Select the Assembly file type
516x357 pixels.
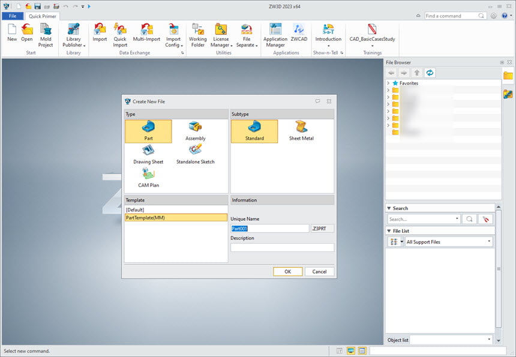tap(196, 131)
